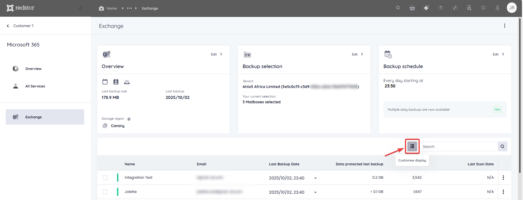523x200 pixels.
Task: Click the Exchange icon on Overview card
Action: [x=107, y=54]
